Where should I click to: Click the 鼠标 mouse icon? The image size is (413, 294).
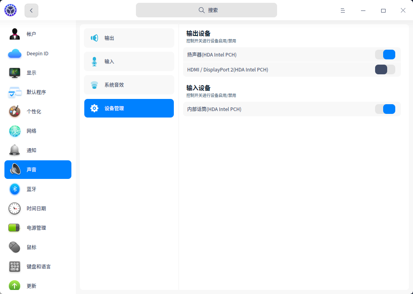point(15,247)
